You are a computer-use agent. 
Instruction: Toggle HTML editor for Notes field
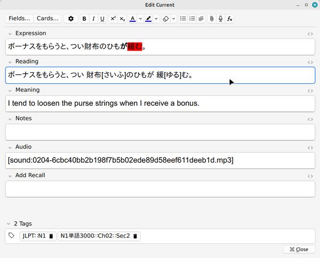[310, 119]
